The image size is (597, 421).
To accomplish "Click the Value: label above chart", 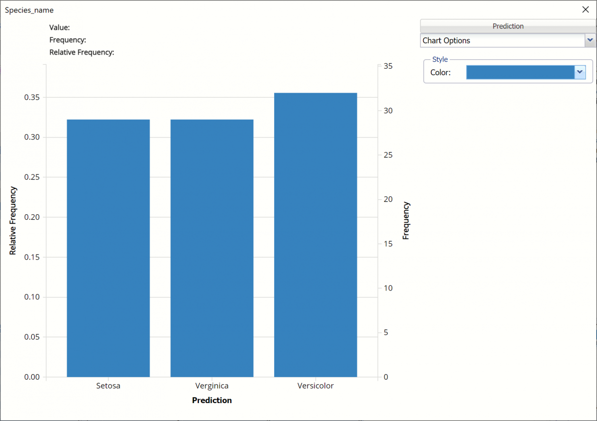I will coord(60,27).
